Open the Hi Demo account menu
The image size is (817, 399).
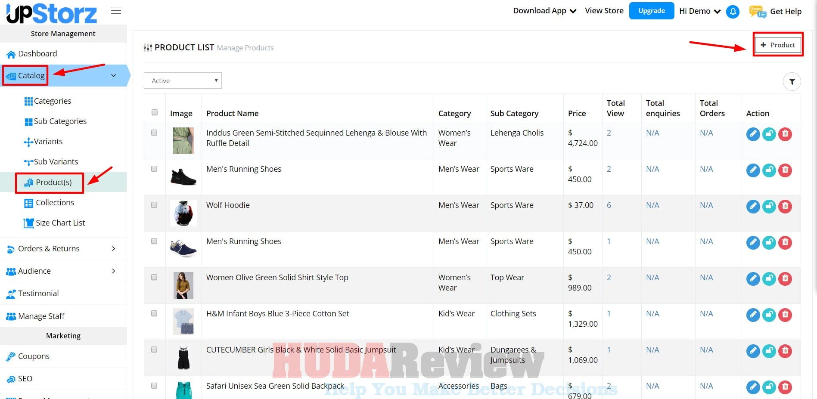pyautogui.click(x=700, y=11)
